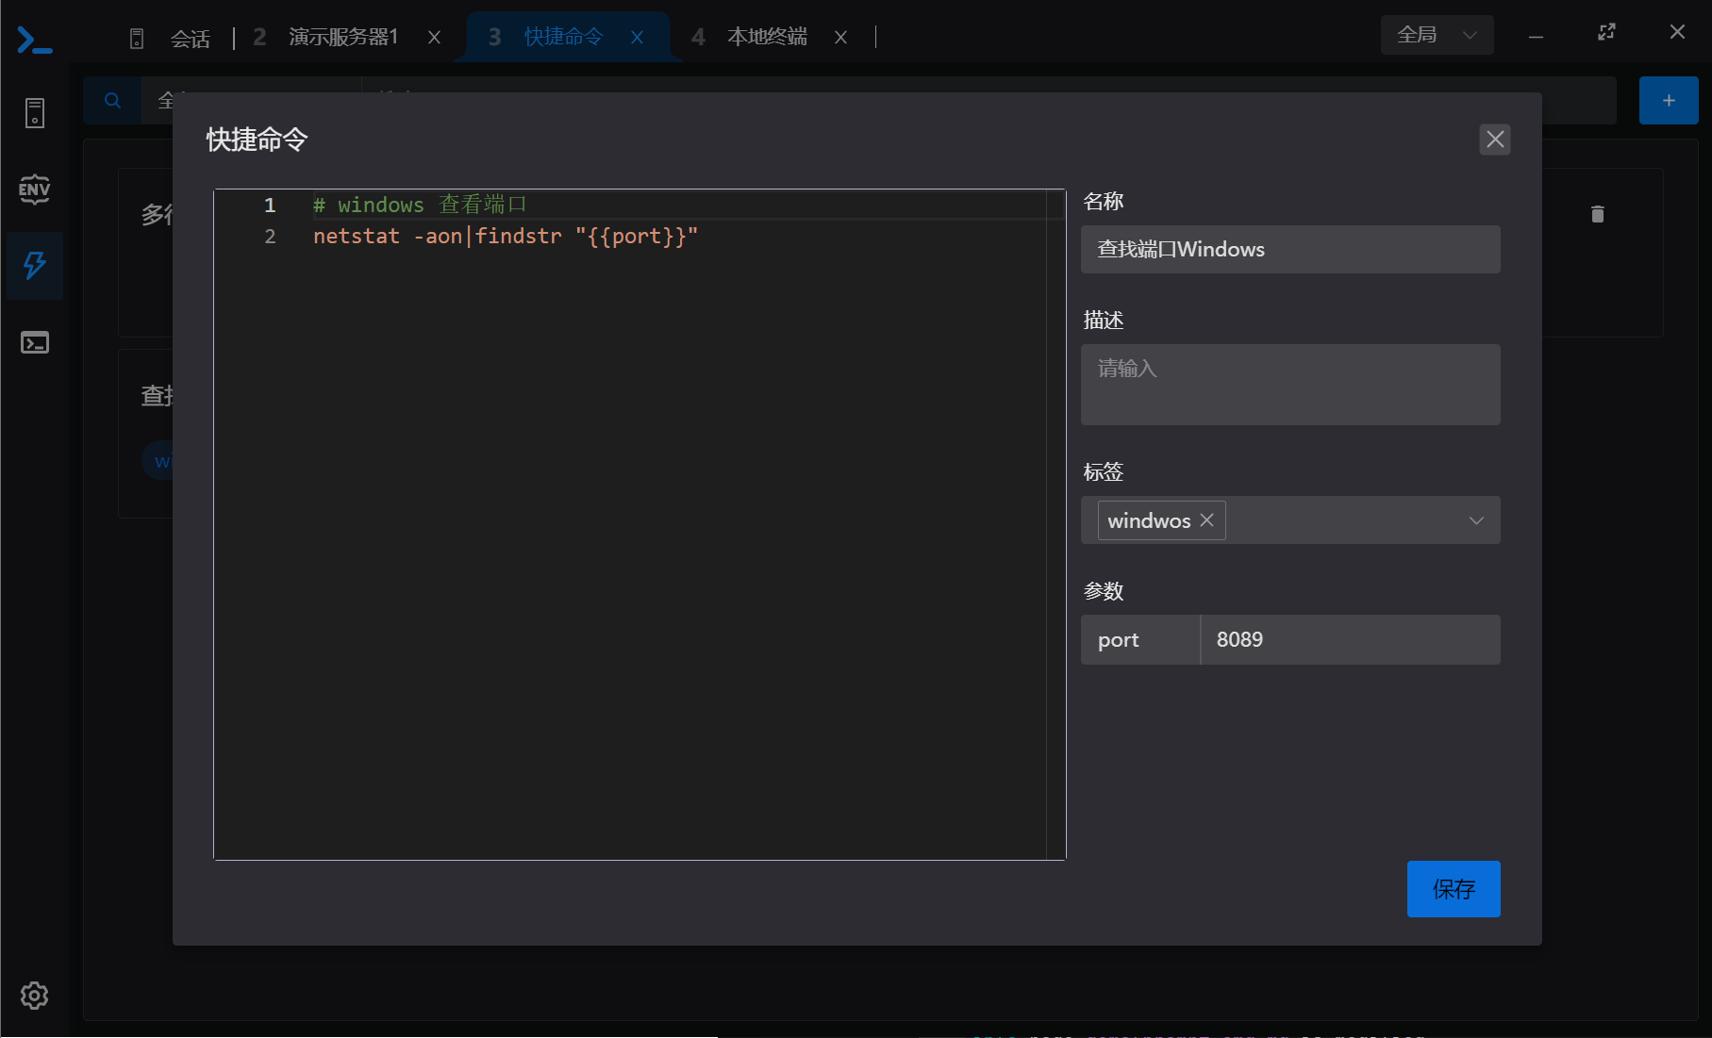The image size is (1712, 1038).
Task: Select the 快捷命令 tab
Action: point(563,37)
